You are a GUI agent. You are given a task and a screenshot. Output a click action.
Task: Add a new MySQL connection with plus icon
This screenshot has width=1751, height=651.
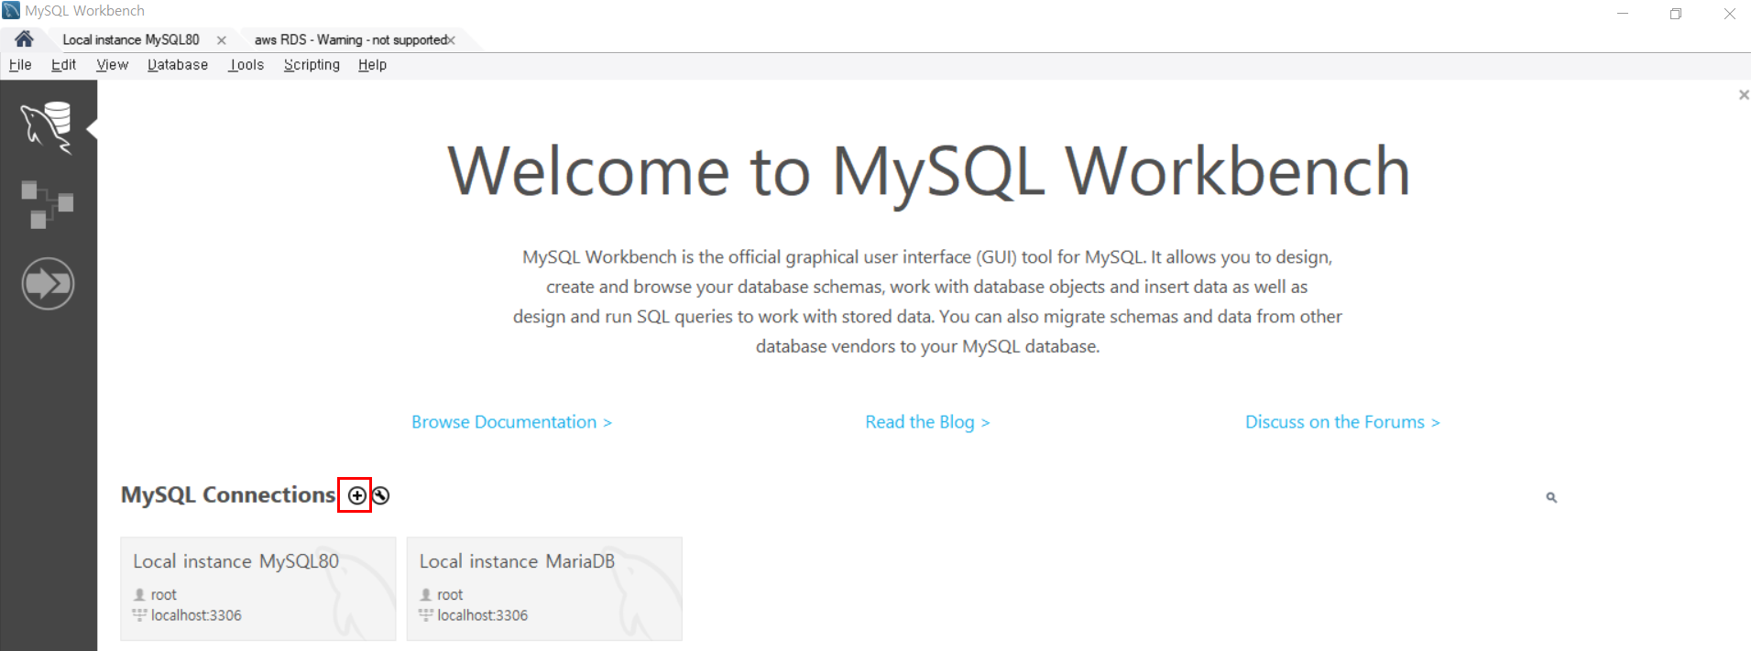pyautogui.click(x=356, y=495)
